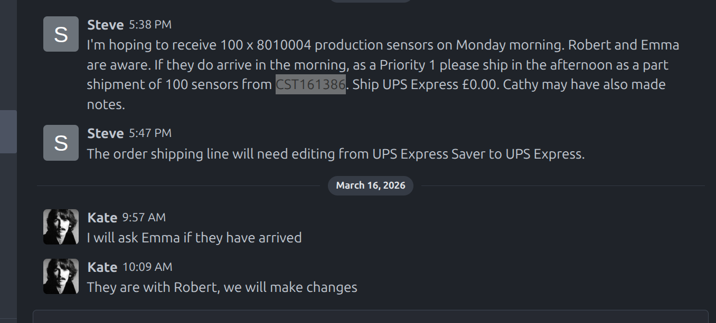The height and width of the screenshot is (323, 716).
Task: Click the 10:09 AM message timestamp
Action: coord(147,267)
